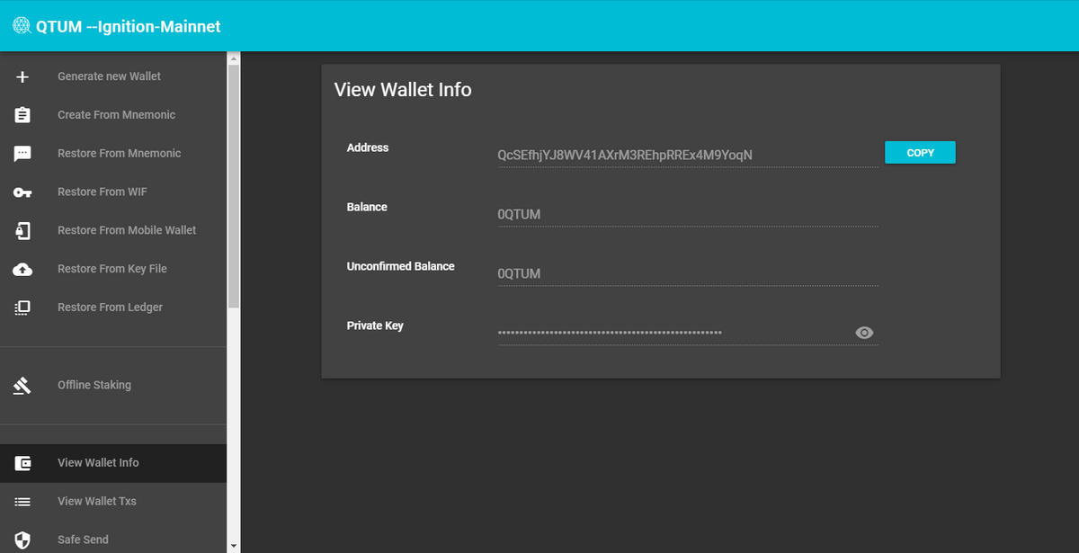Viewport: 1079px width, 553px height.
Task: Select Restore From Key File entry
Action: [x=113, y=269]
